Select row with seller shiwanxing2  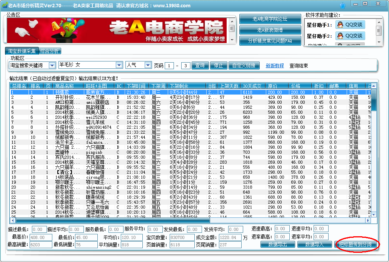(x=190, y=187)
